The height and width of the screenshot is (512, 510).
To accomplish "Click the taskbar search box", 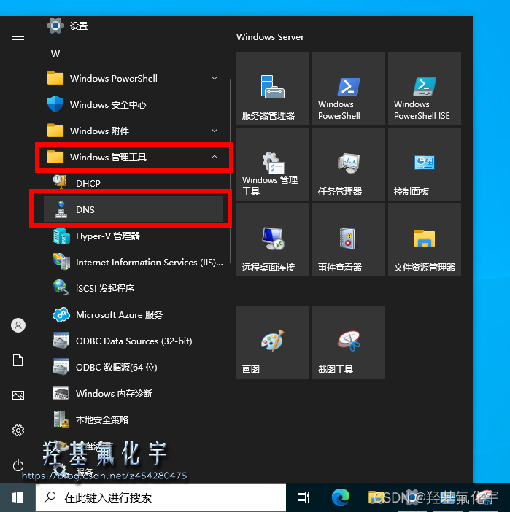I will (161, 497).
